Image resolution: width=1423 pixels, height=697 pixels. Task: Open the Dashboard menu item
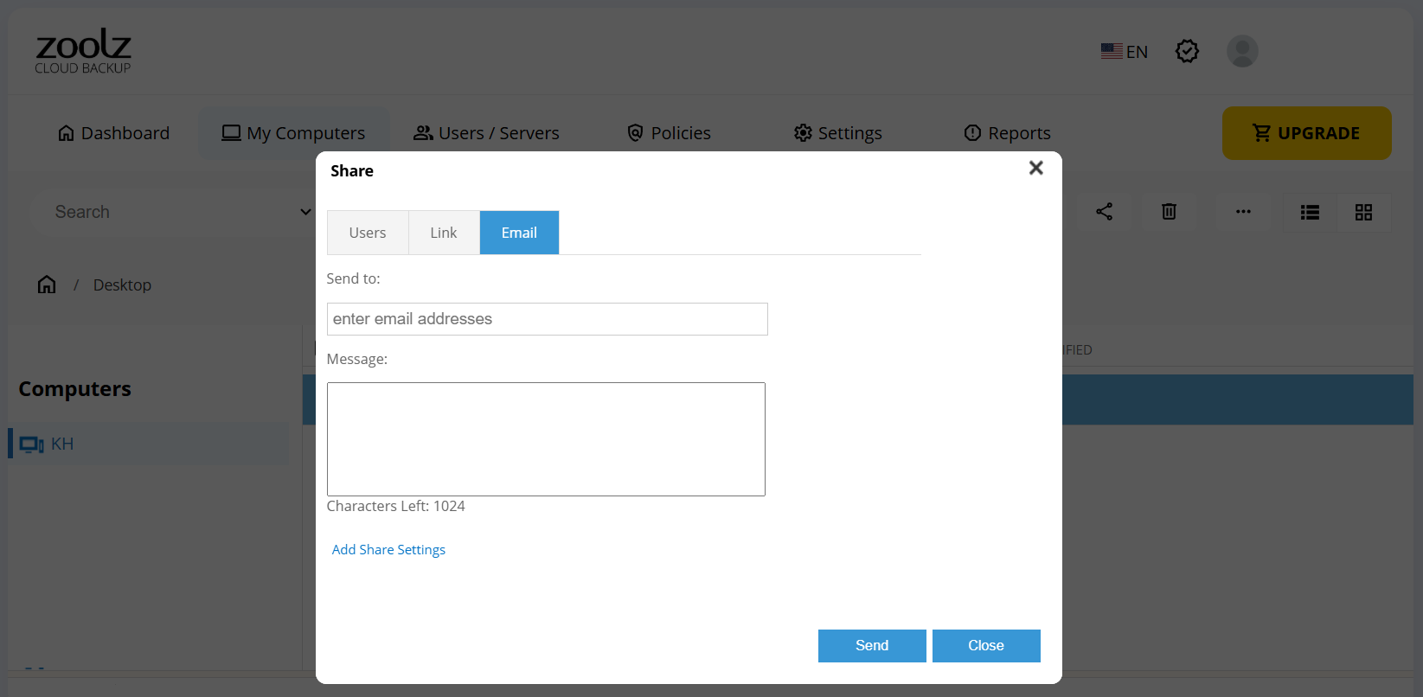tap(113, 133)
